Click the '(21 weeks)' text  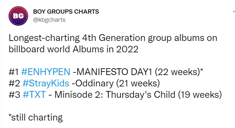[138, 83]
